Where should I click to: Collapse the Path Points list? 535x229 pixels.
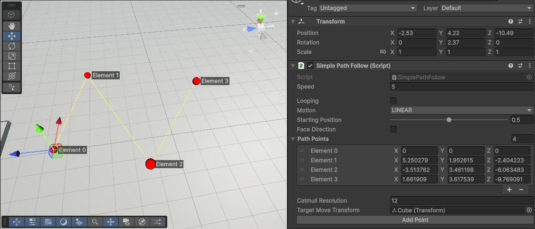(293, 139)
